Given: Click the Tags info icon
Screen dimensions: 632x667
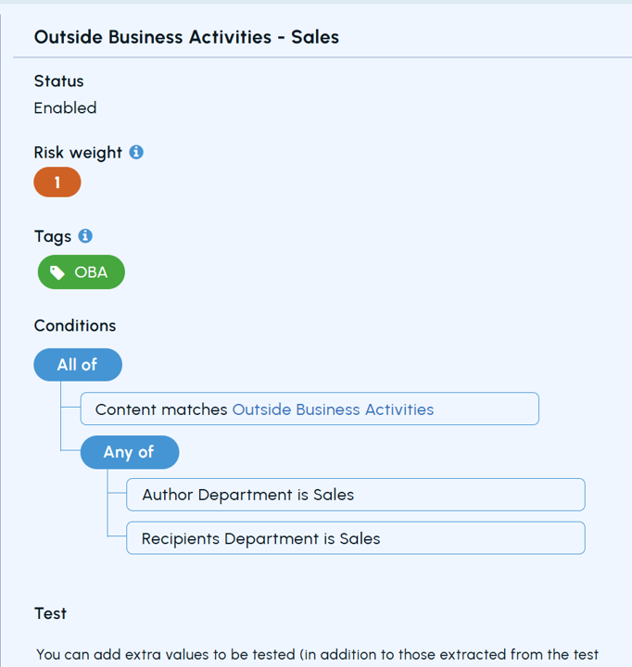Looking at the screenshot, I should point(85,236).
